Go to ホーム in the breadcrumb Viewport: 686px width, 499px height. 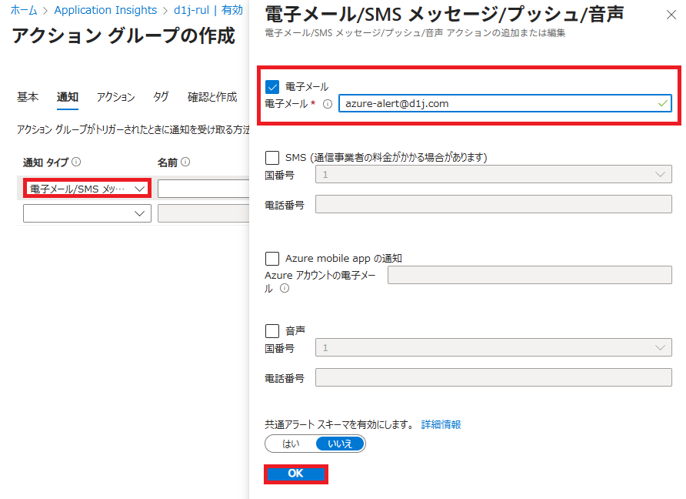coord(24,10)
